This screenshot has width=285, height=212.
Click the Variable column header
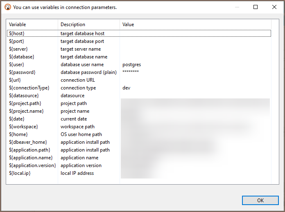coord(18,25)
